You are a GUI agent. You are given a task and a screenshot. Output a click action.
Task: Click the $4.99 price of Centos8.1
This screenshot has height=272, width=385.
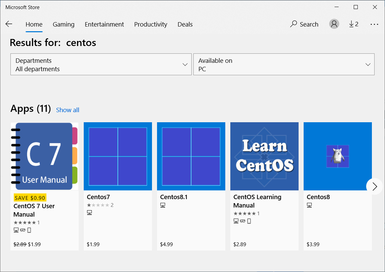click(x=166, y=244)
